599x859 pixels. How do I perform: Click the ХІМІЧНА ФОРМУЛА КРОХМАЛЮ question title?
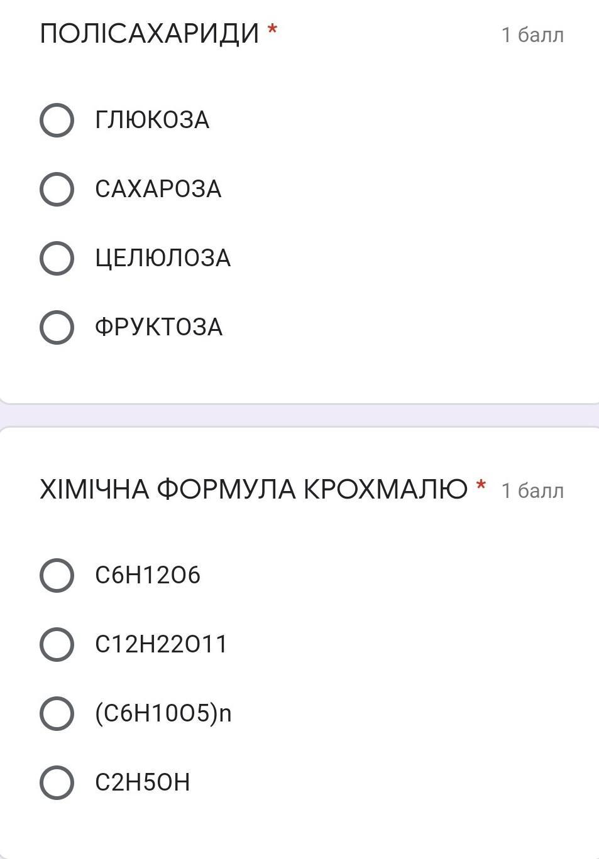(x=253, y=489)
